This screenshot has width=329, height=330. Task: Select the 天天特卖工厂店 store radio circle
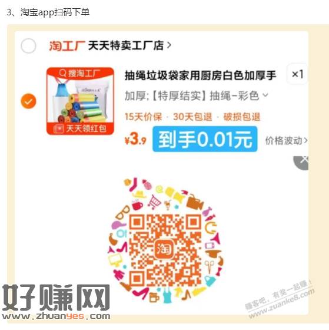tap(28, 46)
